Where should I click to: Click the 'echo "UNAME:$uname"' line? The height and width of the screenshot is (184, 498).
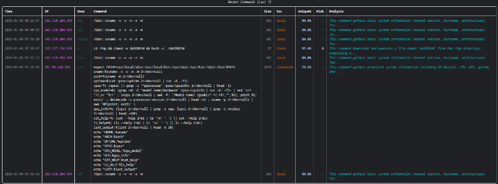click(111, 132)
